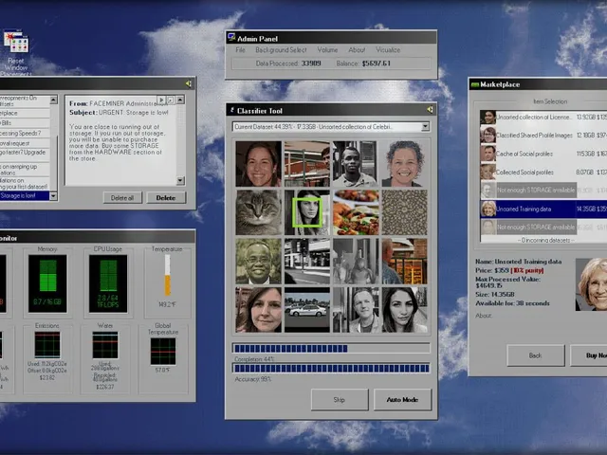Image resolution: width=607 pixels, height=455 pixels.
Task: Select the 'on ramping up' email
Action: tap(25, 170)
